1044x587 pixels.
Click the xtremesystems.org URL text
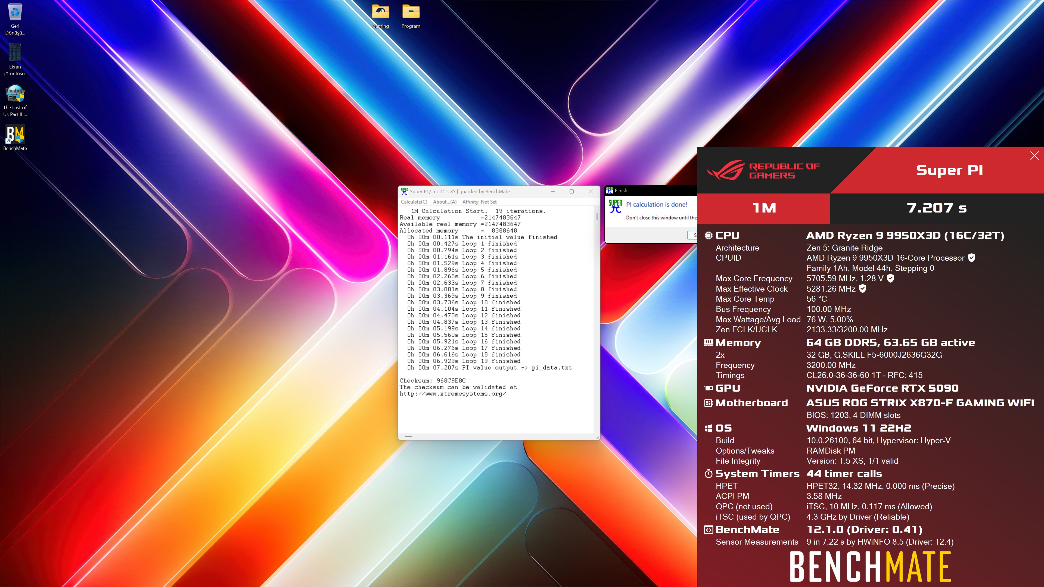453,394
